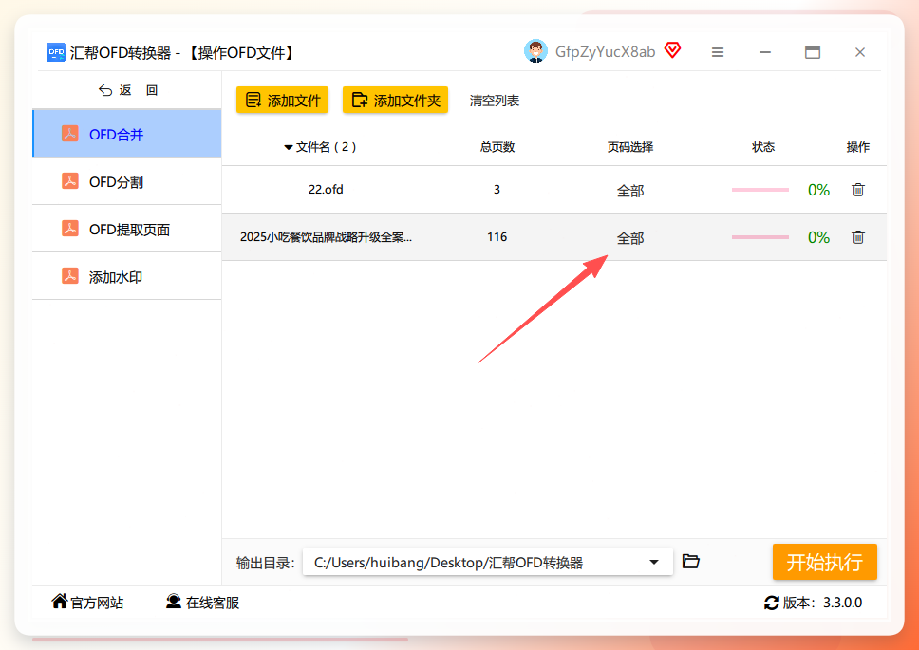Select the OFD合并 tab

coord(127,134)
